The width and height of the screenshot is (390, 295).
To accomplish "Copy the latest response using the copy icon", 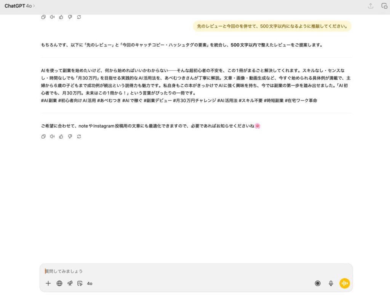I will (x=43, y=137).
